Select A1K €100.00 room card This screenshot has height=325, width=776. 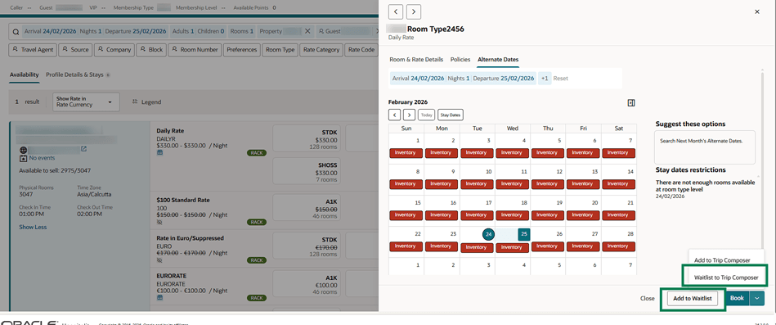click(x=307, y=284)
